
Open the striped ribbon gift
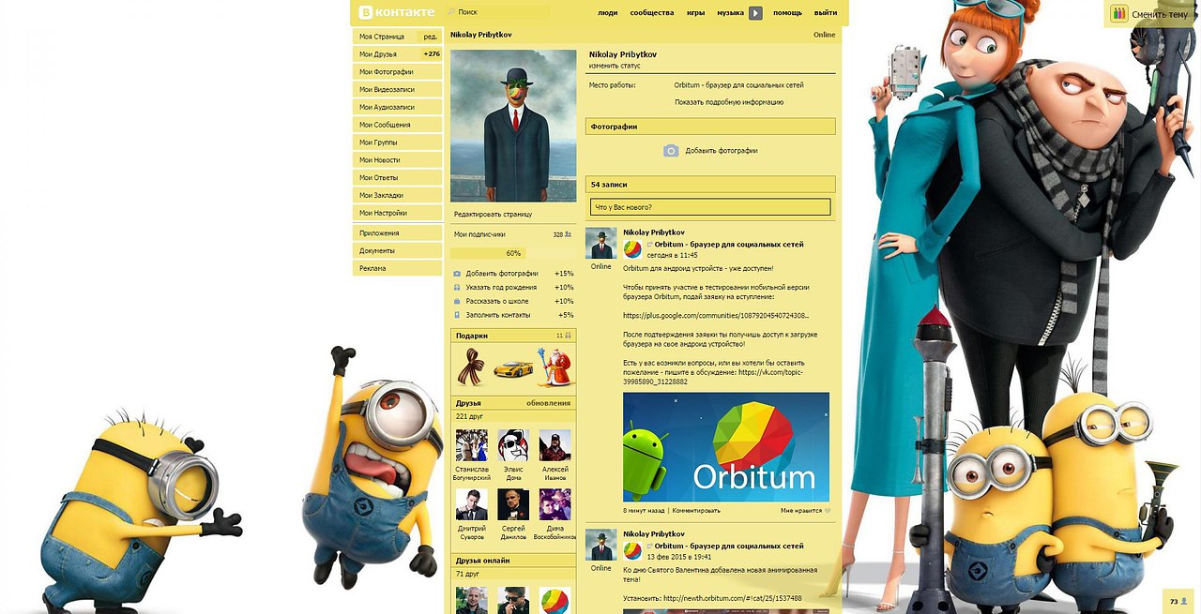(471, 367)
